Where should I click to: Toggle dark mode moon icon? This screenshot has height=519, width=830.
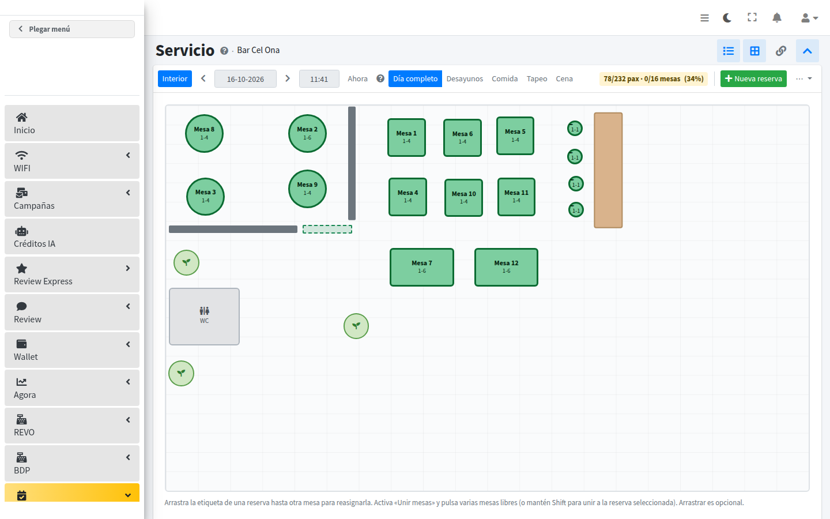coord(727,18)
